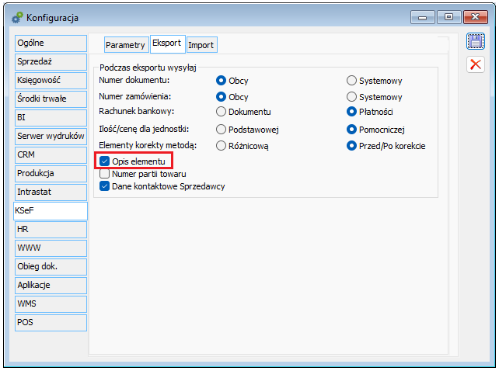Go to the Księgowość section
Viewport: 499px width, 371px height.
pos(50,79)
